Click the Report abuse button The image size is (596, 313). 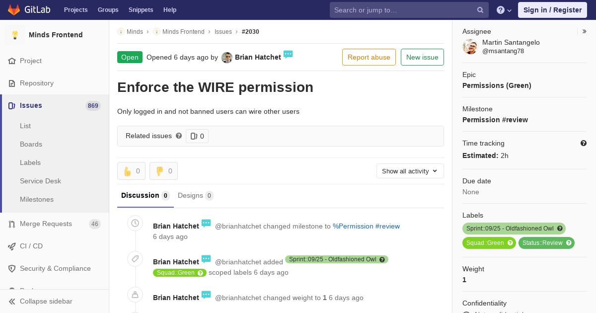point(369,57)
